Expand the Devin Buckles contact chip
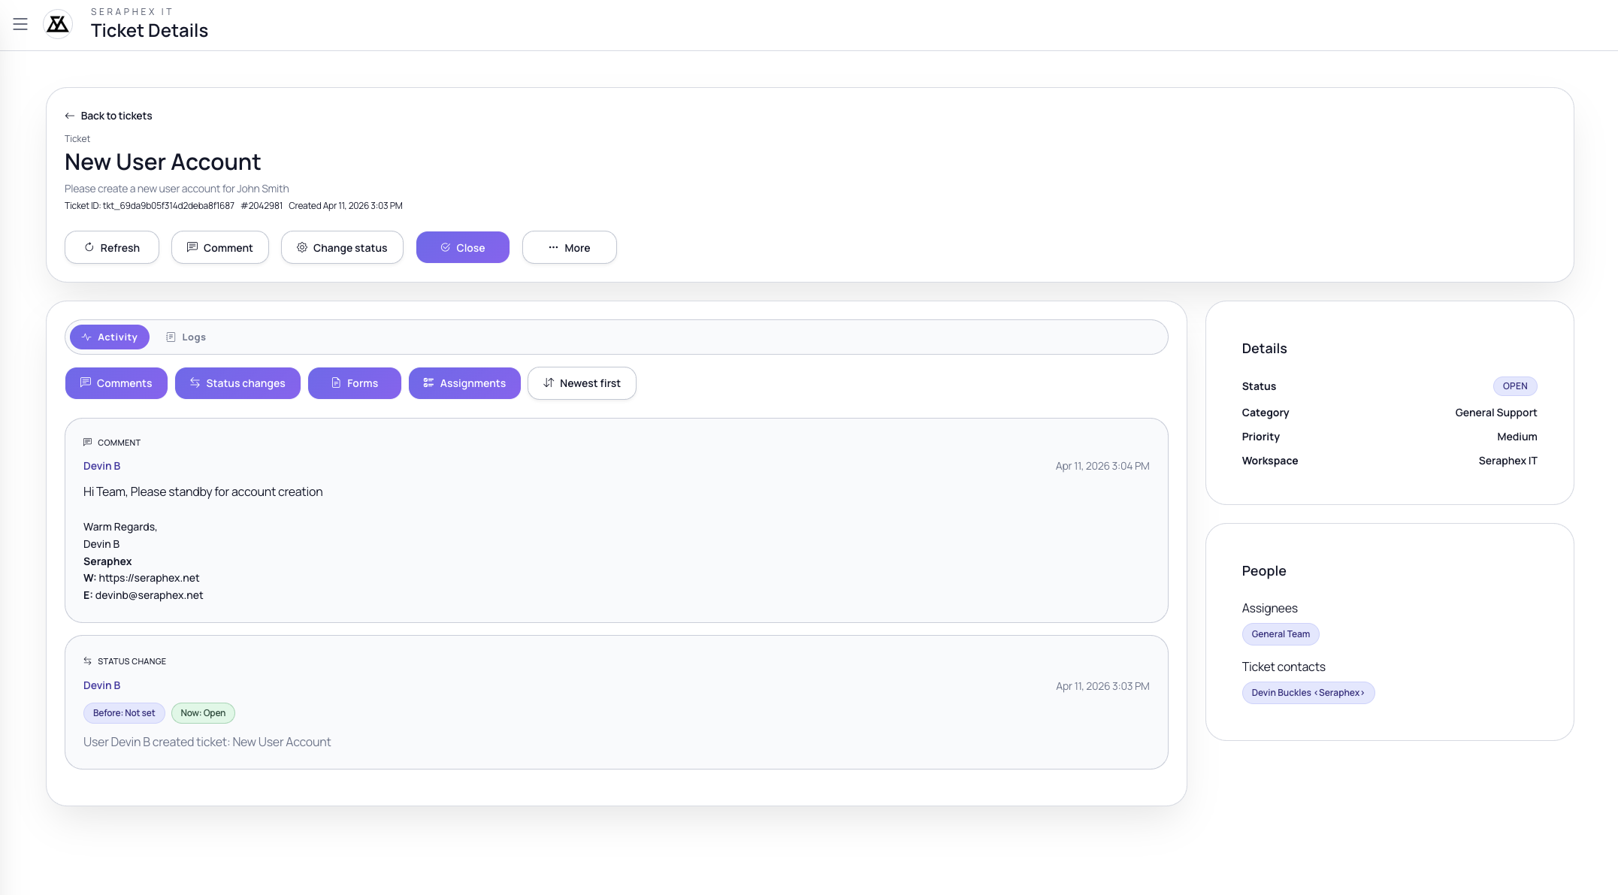Viewport: 1618px width, 895px height. tap(1308, 693)
